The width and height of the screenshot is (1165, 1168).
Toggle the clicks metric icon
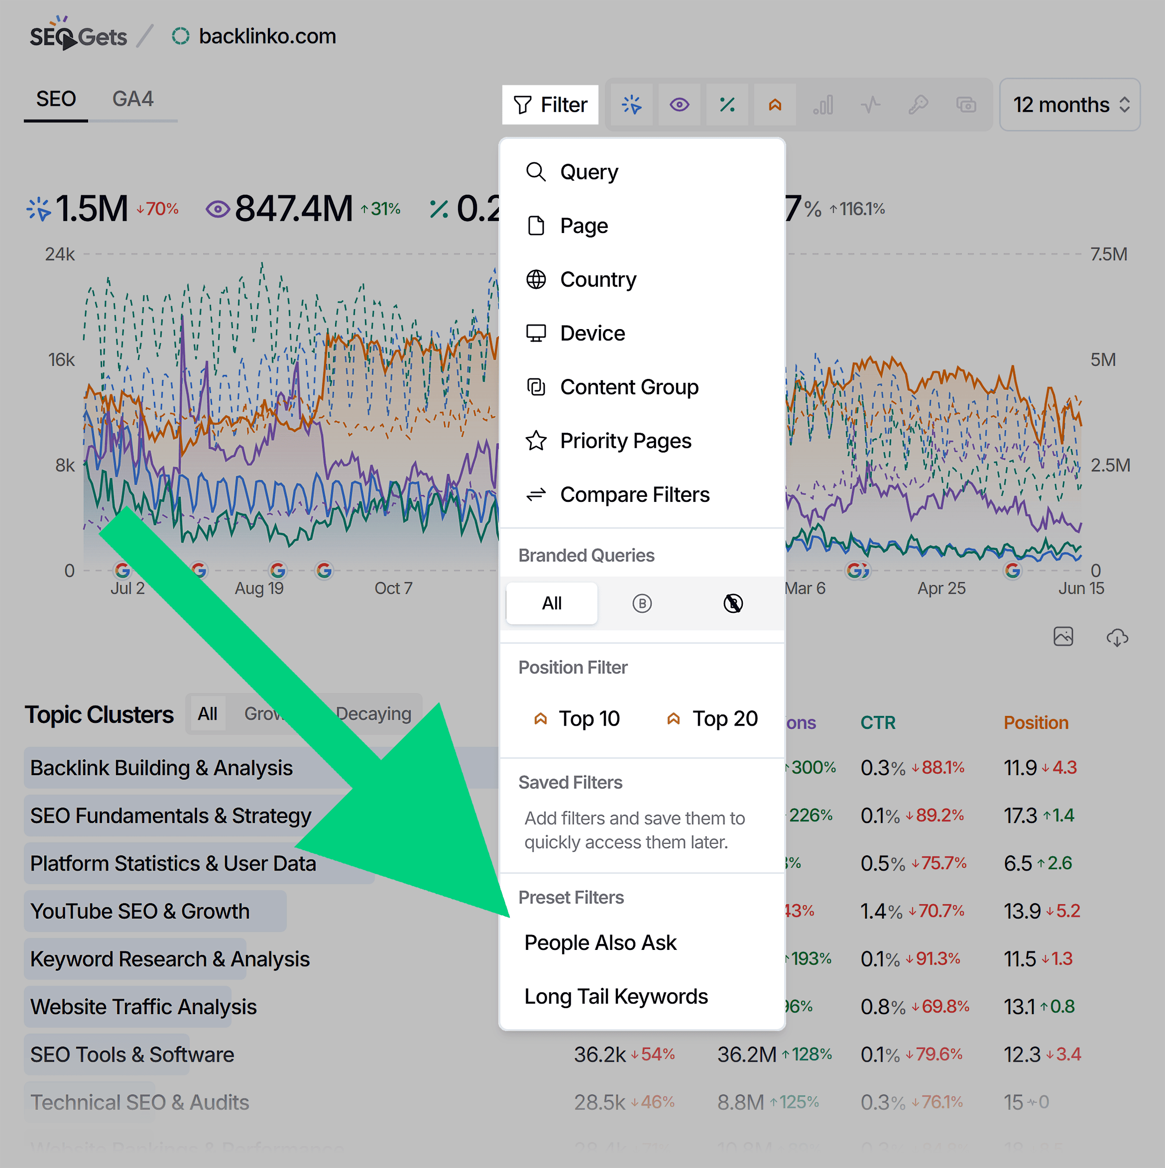point(632,105)
